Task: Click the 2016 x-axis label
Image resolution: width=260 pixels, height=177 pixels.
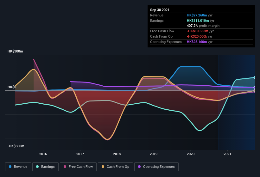Action: [43, 154]
